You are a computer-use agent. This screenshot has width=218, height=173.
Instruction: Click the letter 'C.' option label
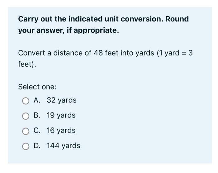[x=37, y=131]
